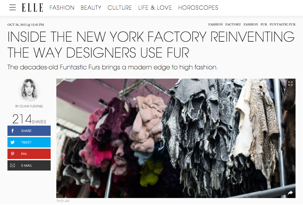
Task: Open Life & Love section
Action: pos(155,8)
